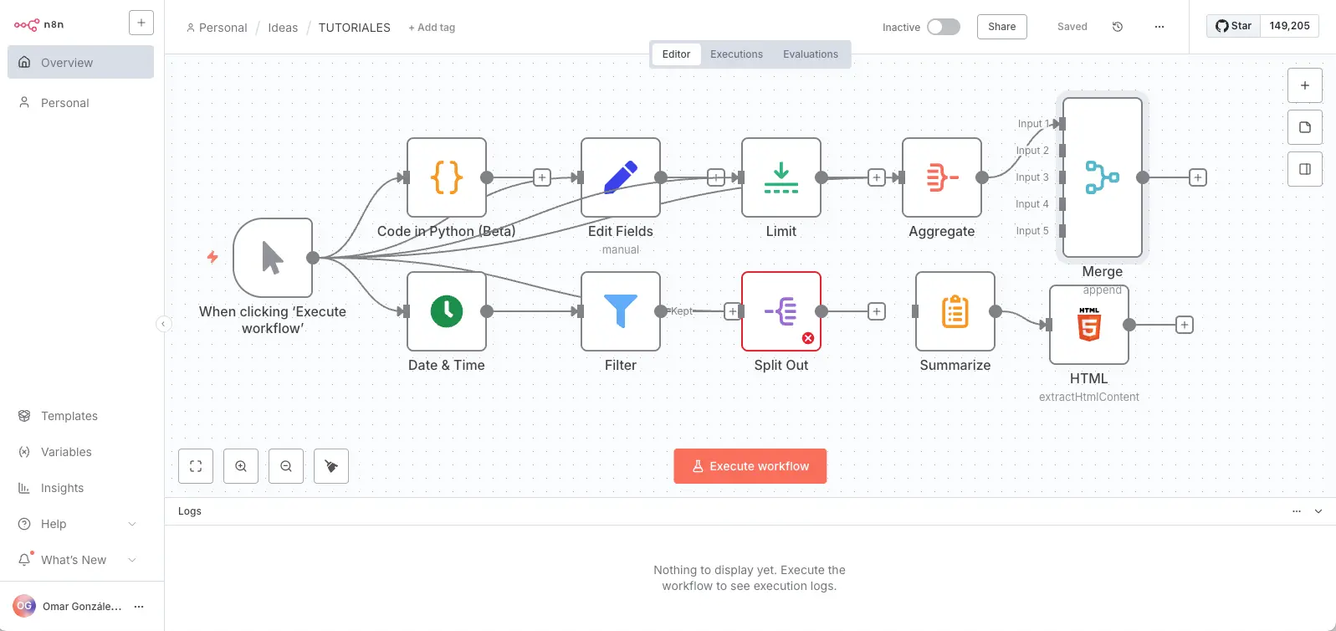This screenshot has height=631, width=1336.
Task: Toggle the workflow Inactive switch
Action: (x=943, y=27)
